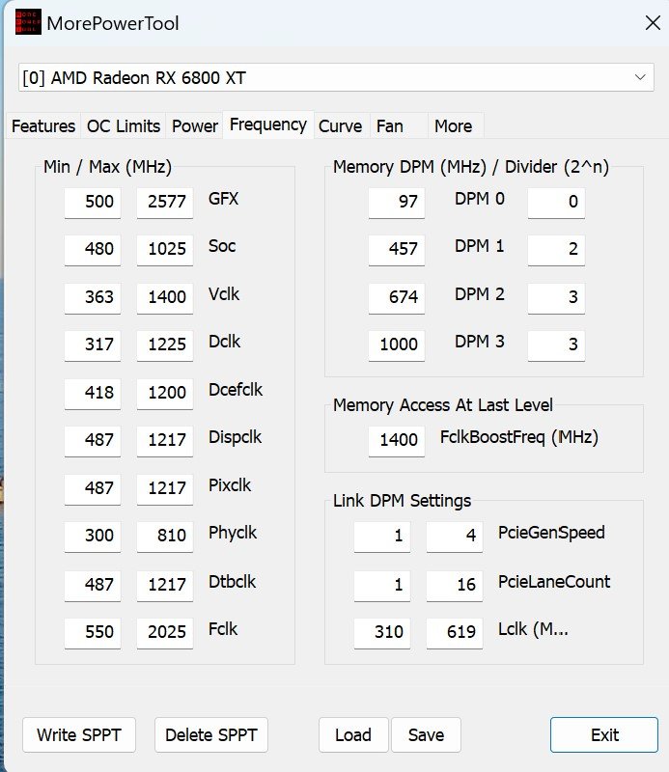
Task: Switch to the OC Limits tab
Action: [x=124, y=126]
